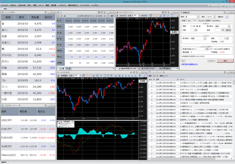
Task: Click the icon in the news panel header
Action: 149,72
